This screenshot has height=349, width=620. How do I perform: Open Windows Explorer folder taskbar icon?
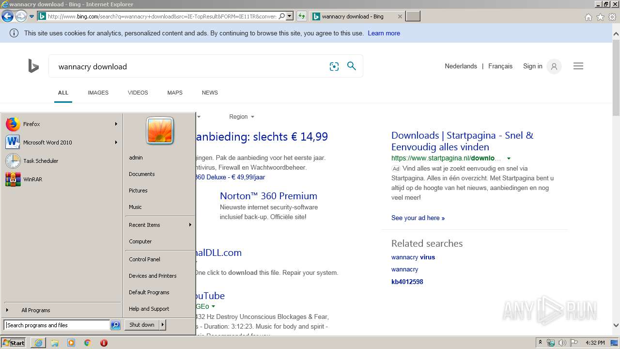(55, 343)
